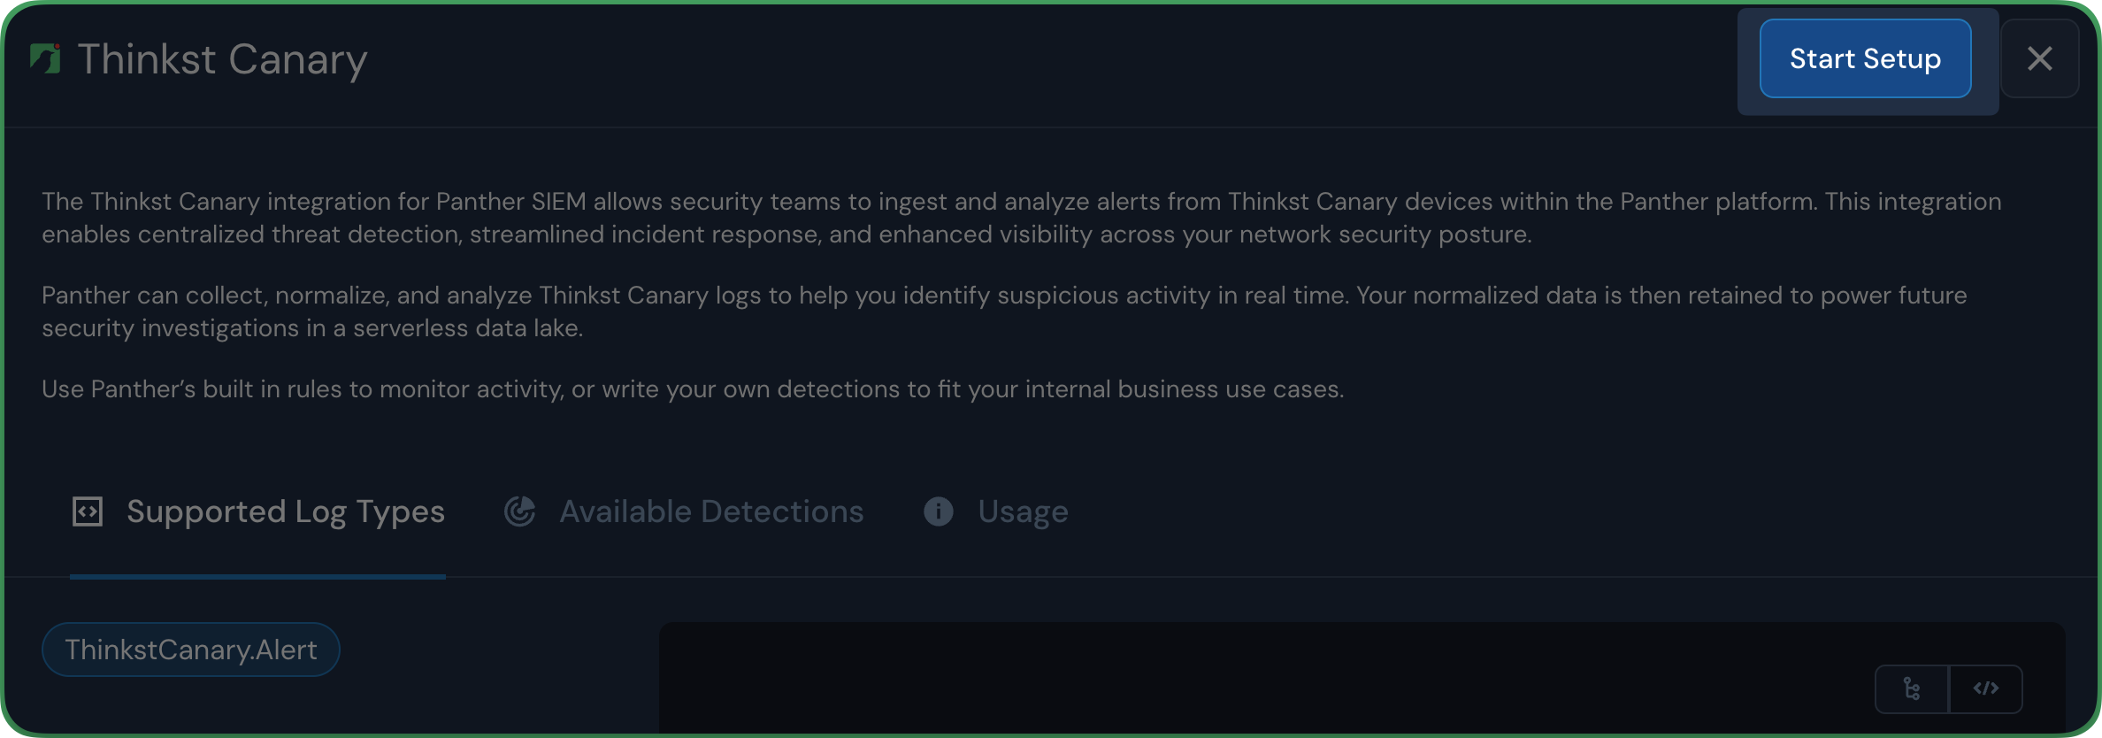Image resolution: width=2102 pixels, height=738 pixels.
Task: Click the sentence about Panther's built in rules
Action: coord(693,389)
